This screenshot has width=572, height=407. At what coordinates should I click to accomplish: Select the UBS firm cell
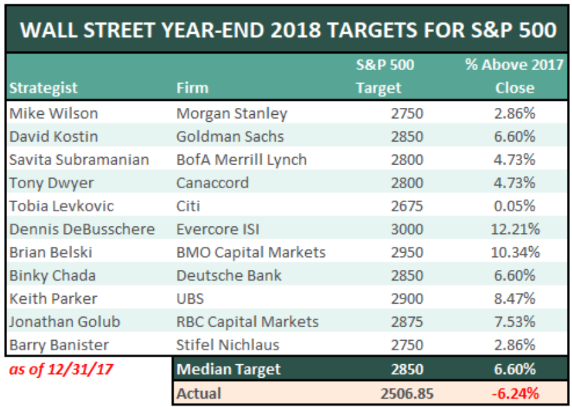point(190,299)
